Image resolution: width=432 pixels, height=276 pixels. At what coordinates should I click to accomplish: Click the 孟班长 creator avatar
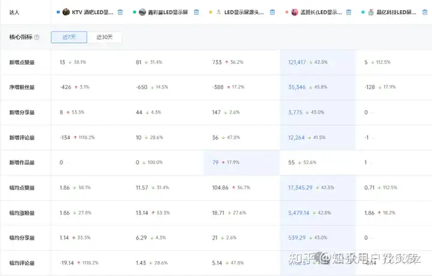(x=295, y=12)
